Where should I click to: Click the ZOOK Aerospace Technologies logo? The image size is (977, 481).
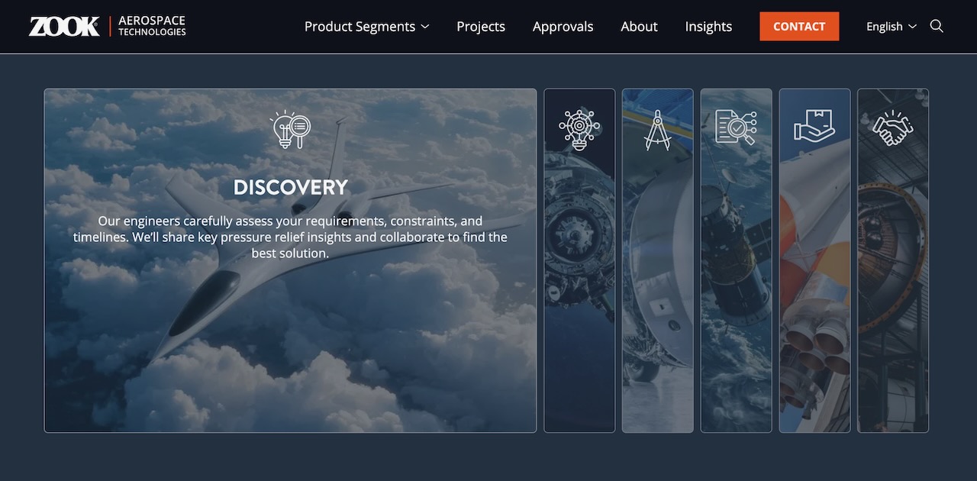point(108,26)
